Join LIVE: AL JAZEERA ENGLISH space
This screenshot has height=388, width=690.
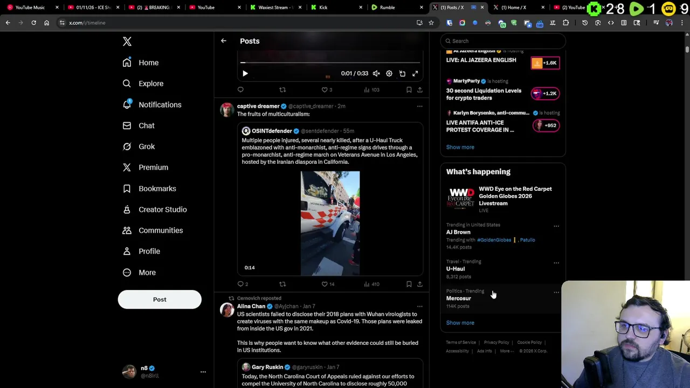click(481, 60)
